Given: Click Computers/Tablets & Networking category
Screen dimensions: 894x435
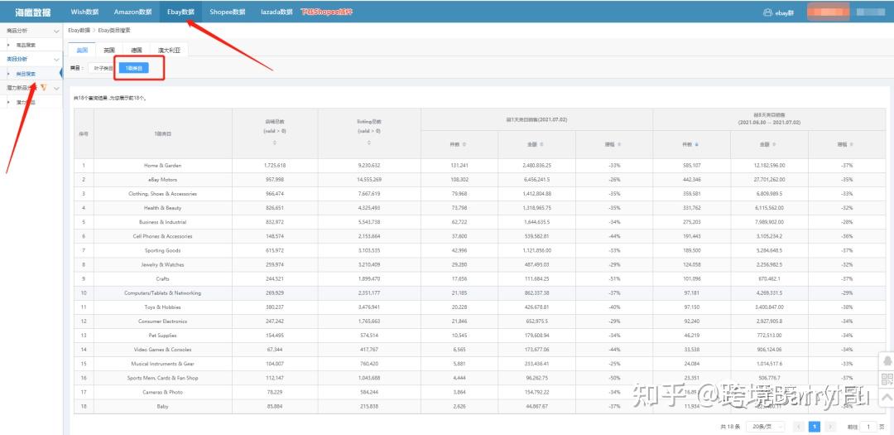Looking at the screenshot, I should coord(162,292).
